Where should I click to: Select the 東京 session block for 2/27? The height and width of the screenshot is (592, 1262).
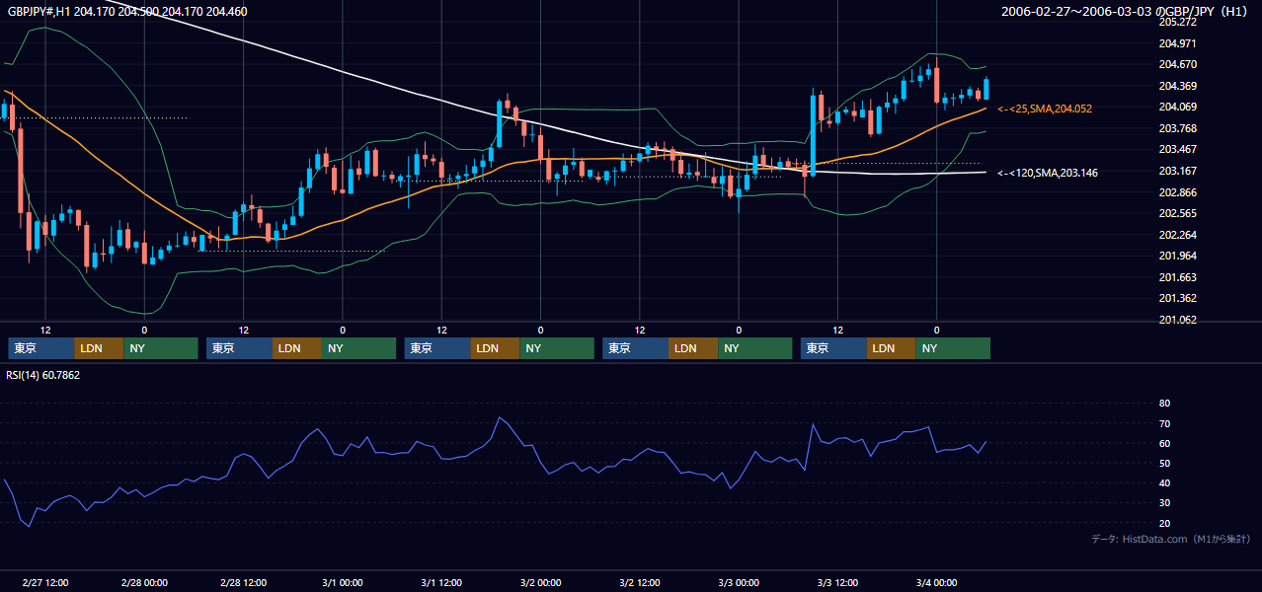(41, 348)
